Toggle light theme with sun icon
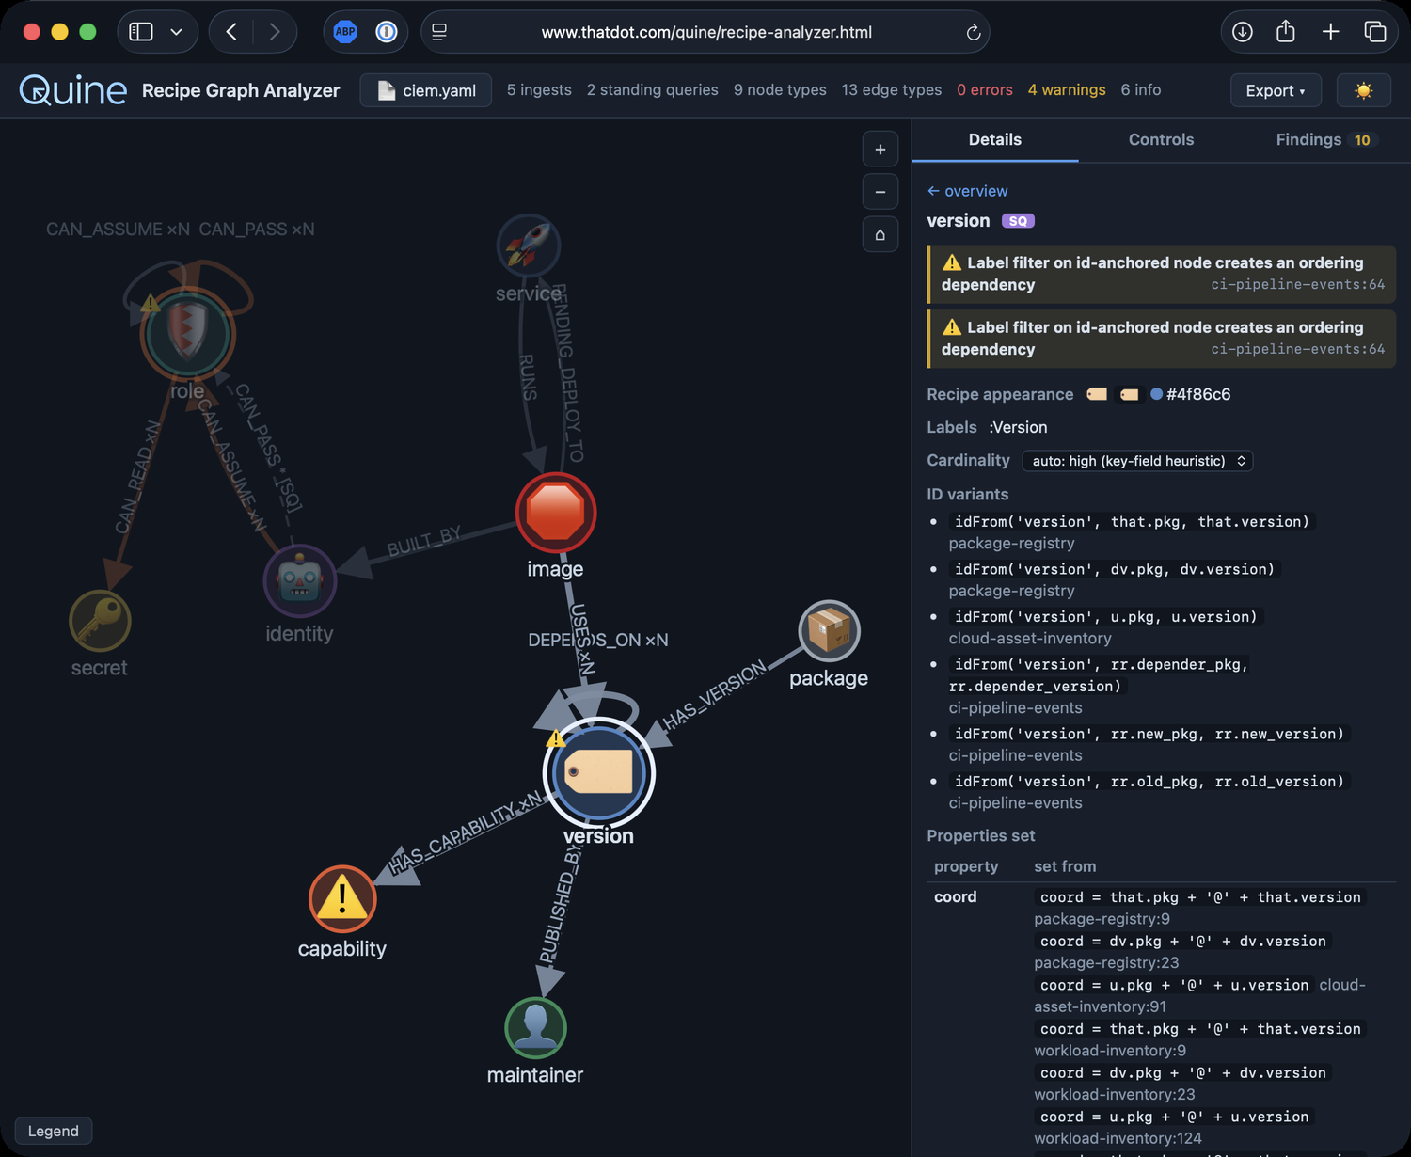 click(x=1363, y=90)
